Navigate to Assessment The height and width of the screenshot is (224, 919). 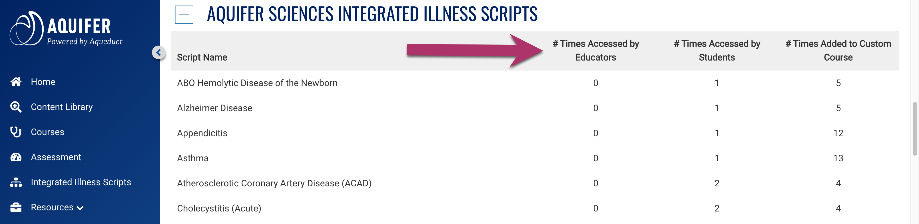click(x=56, y=157)
